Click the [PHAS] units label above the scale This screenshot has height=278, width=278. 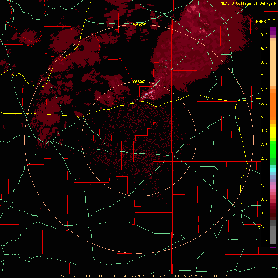pyautogui.click(x=261, y=21)
